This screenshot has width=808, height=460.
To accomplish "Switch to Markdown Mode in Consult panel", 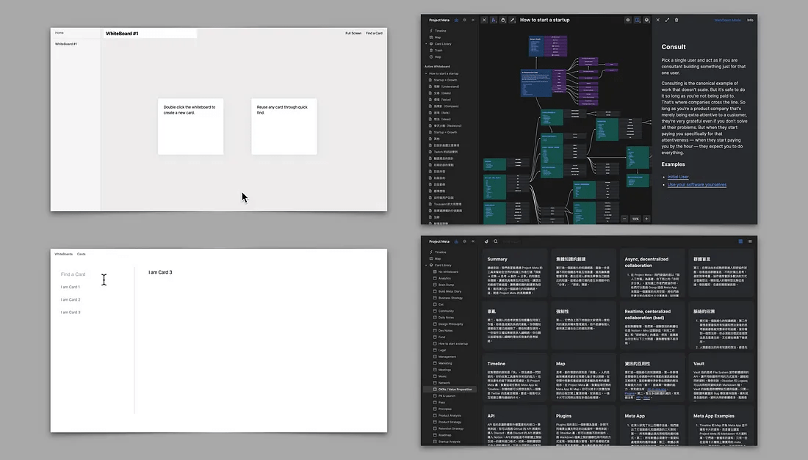I will point(727,20).
